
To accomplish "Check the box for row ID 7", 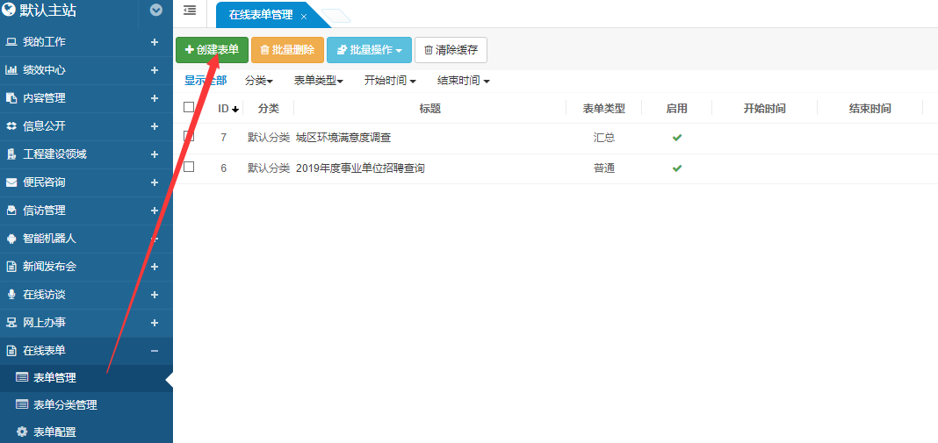I will click(189, 137).
